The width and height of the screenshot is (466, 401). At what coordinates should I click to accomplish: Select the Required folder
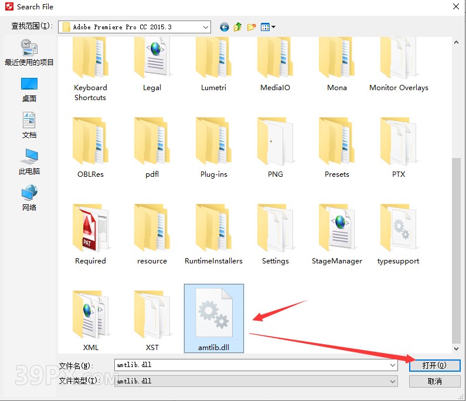click(90, 234)
